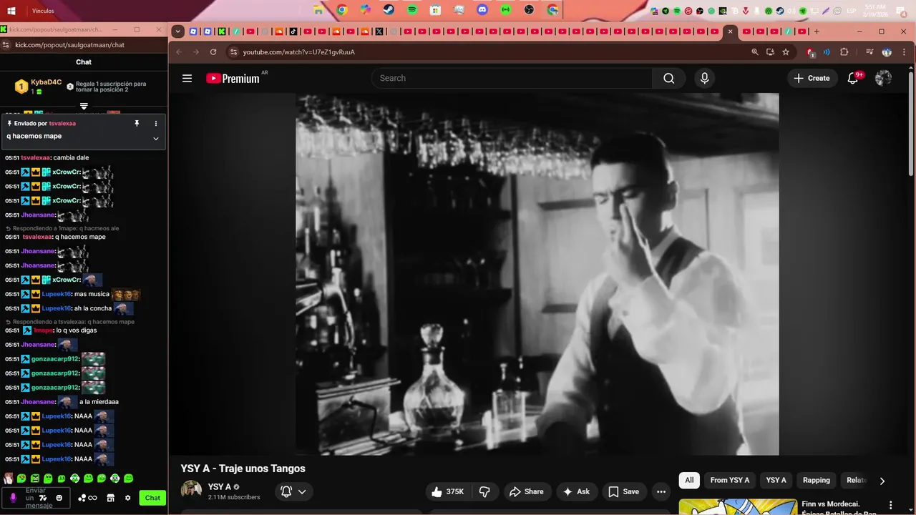Open pinned message three-dot options

(156, 123)
